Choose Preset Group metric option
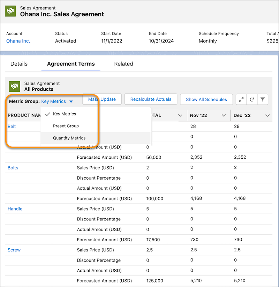Viewport: 279px width, 287px height. [95, 126]
